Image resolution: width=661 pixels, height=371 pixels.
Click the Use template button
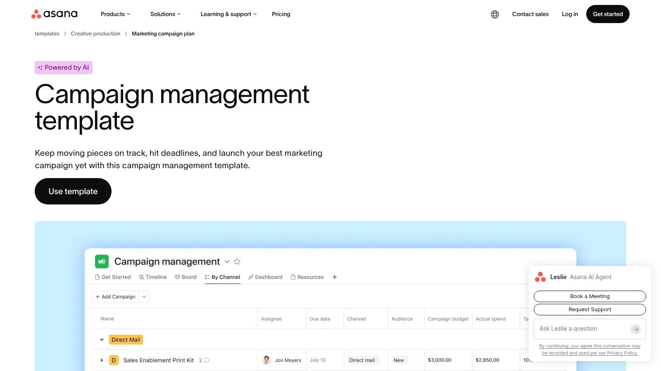[x=73, y=191]
